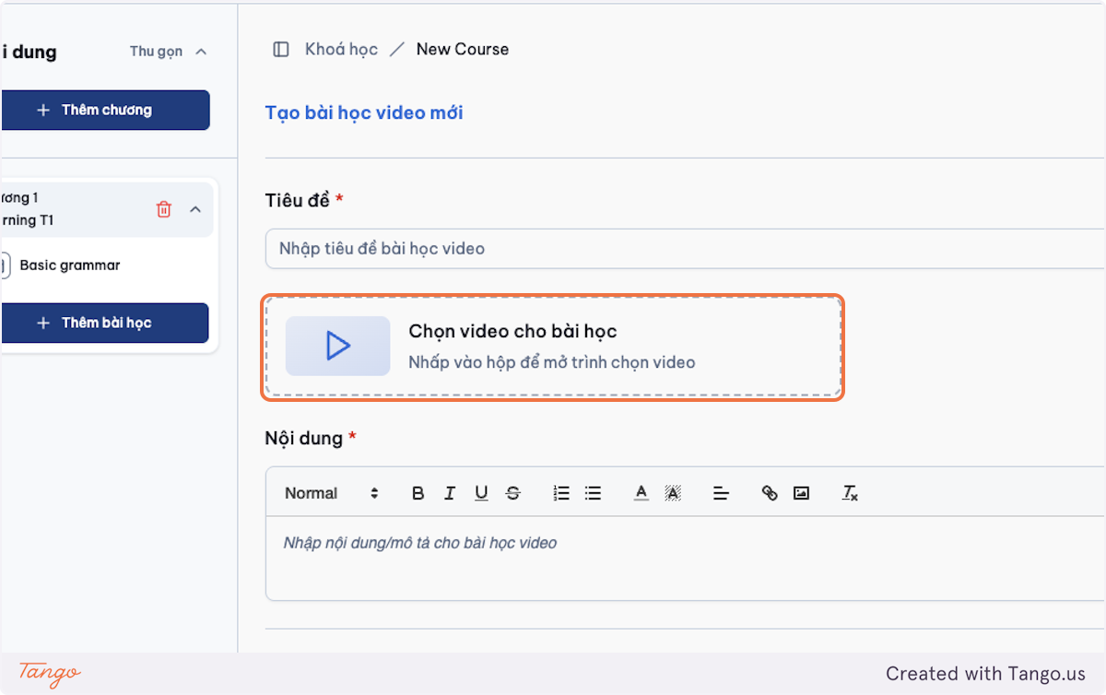Image resolution: width=1106 pixels, height=695 pixels.
Task: Toggle bold formatting in the editor
Action: coord(418,493)
